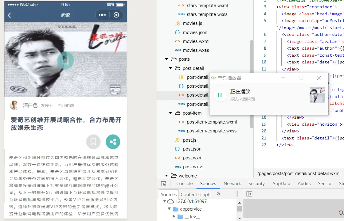
Task: Toggle the navigator sidebar panel icon
Action: pyautogui.click(x=249, y=194)
